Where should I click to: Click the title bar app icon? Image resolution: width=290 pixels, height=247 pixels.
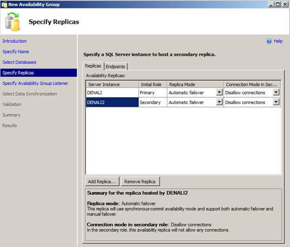point(4,4)
